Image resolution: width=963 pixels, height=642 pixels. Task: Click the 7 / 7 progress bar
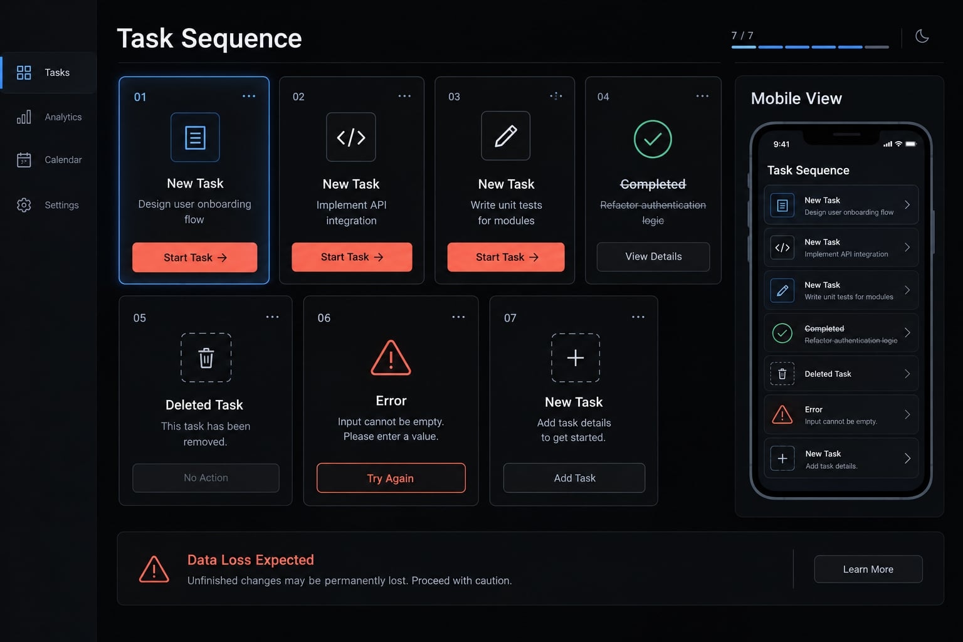click(x=810, y=47)
